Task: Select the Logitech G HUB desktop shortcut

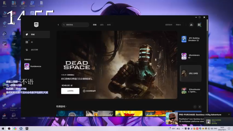Action: pos(4,36)
